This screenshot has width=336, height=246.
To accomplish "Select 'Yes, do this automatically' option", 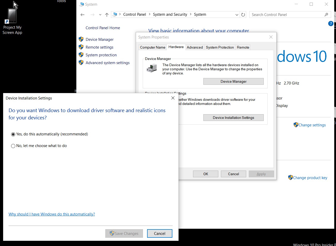I will pyautogui.click(x=13, y=134).
